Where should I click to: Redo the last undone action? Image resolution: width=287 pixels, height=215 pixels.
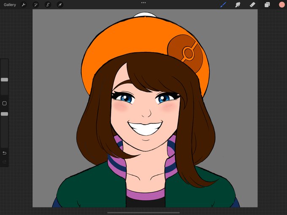coord(4,162)
